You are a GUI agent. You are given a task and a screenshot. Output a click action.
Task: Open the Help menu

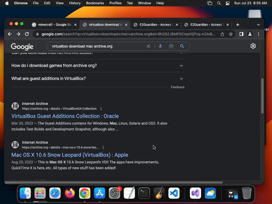coord(160,3)
